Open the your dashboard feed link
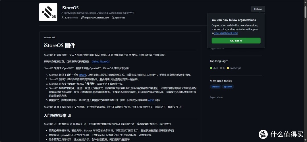This screenshot has height=142, width=307. coord(226,33)
